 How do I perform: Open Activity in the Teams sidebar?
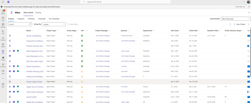coord(3,12)
